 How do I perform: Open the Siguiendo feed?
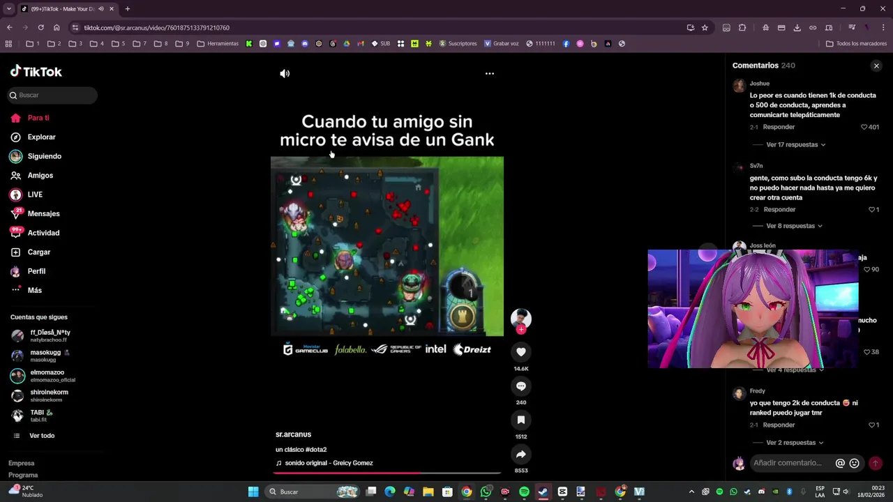45,156
